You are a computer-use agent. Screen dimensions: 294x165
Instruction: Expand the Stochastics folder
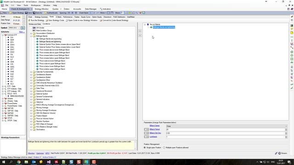tap(31, 130)
